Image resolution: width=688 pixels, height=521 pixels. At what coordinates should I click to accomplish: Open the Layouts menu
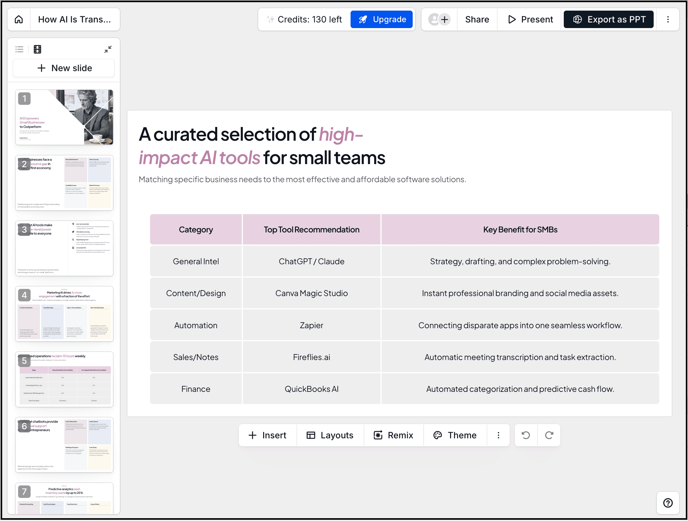coord(330,435)
